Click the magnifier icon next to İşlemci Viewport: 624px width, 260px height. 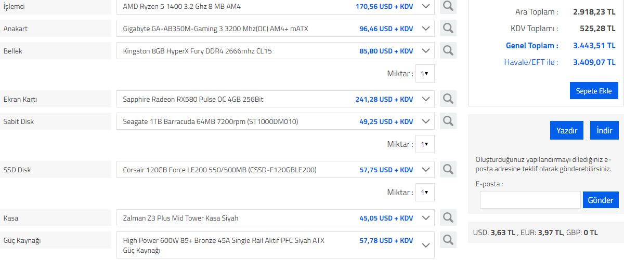coord(448,6)
